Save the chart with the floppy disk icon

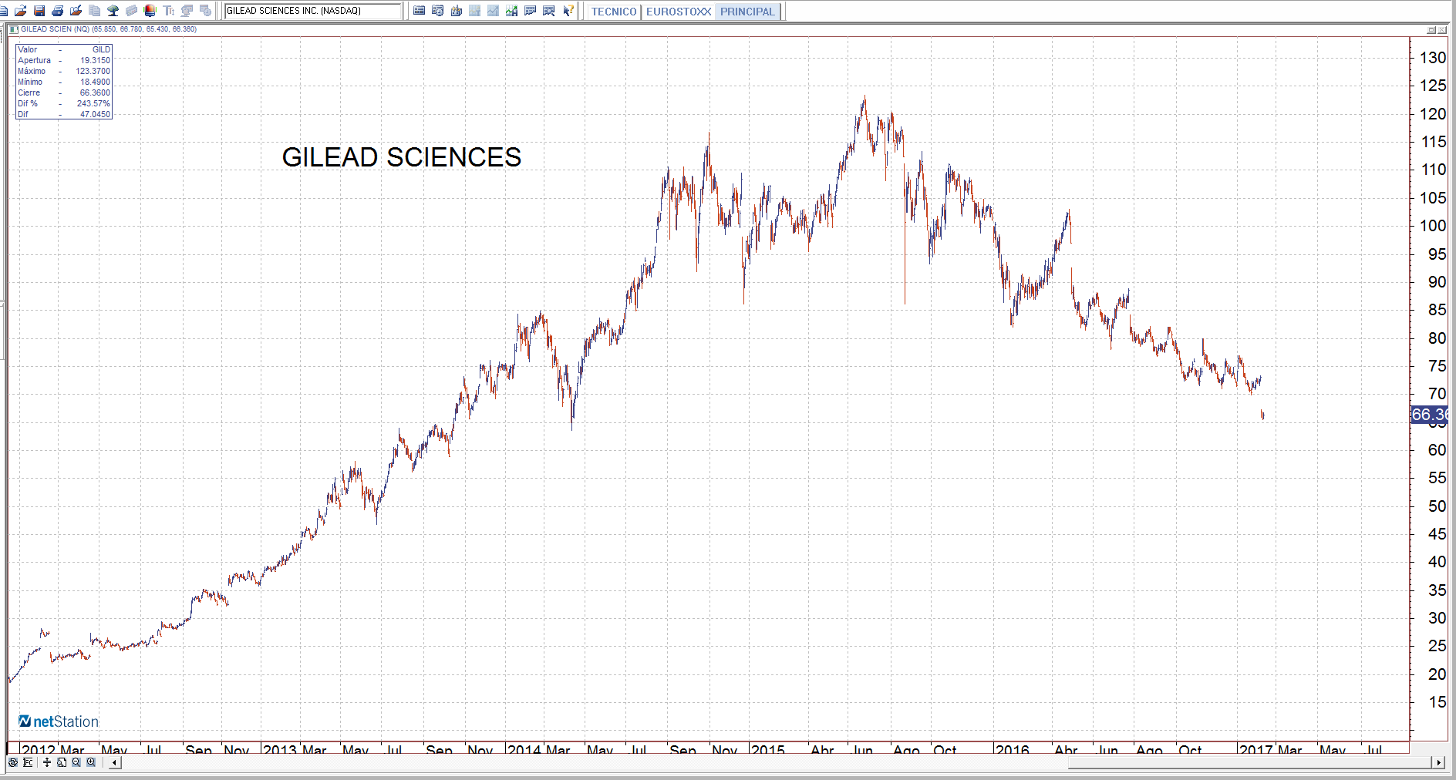point(39,11)
